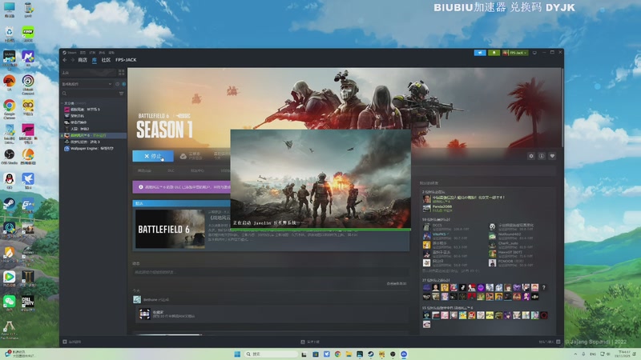Open the announcements megaphone button
The height and width of the screenshot is (360, 641).
(x=480, y=53)
